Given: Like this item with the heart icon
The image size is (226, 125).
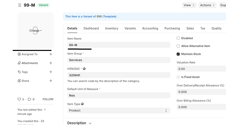Looking at the screenshot, I should click(x=19, y=99).
